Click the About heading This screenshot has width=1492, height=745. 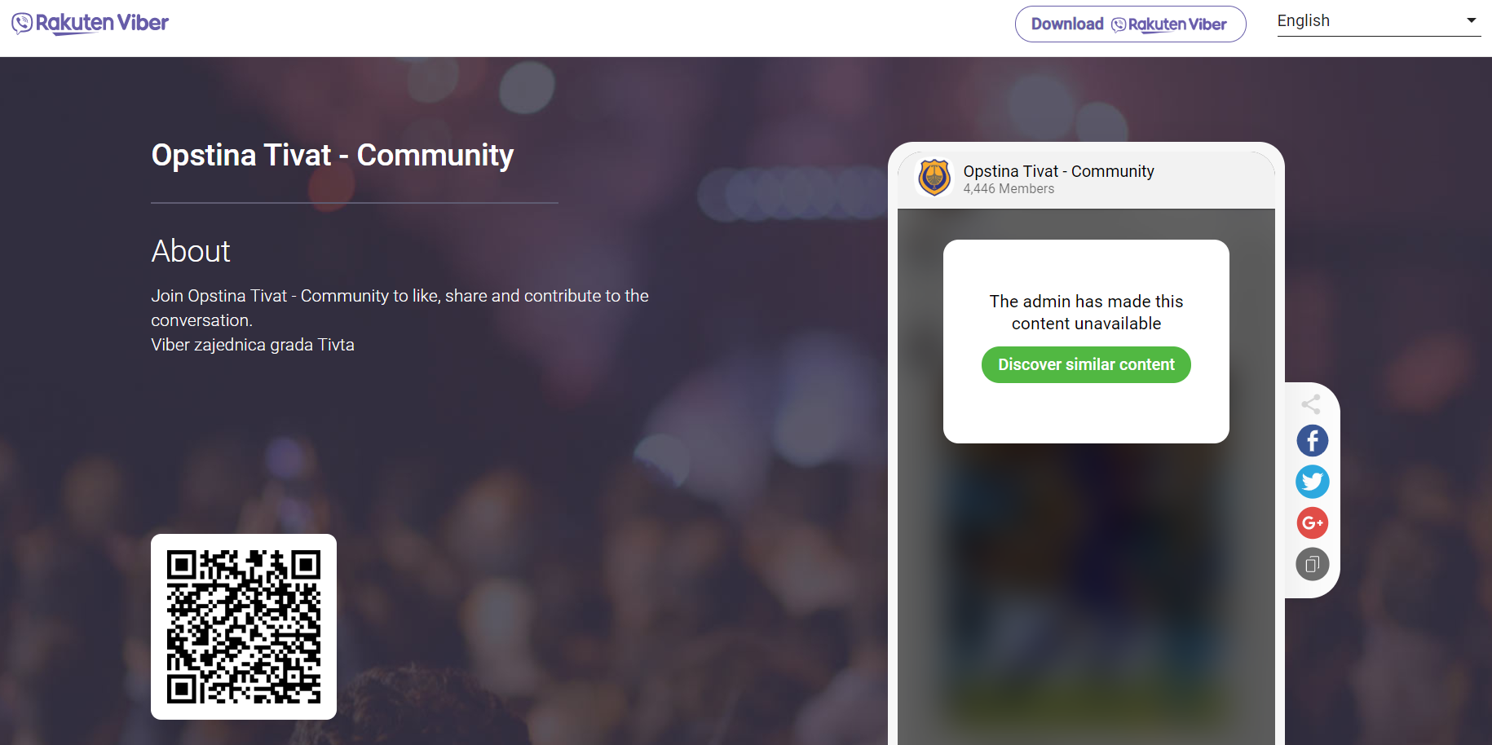191,251
